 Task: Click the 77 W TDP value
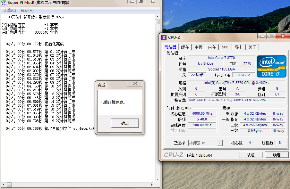[247, 63]
